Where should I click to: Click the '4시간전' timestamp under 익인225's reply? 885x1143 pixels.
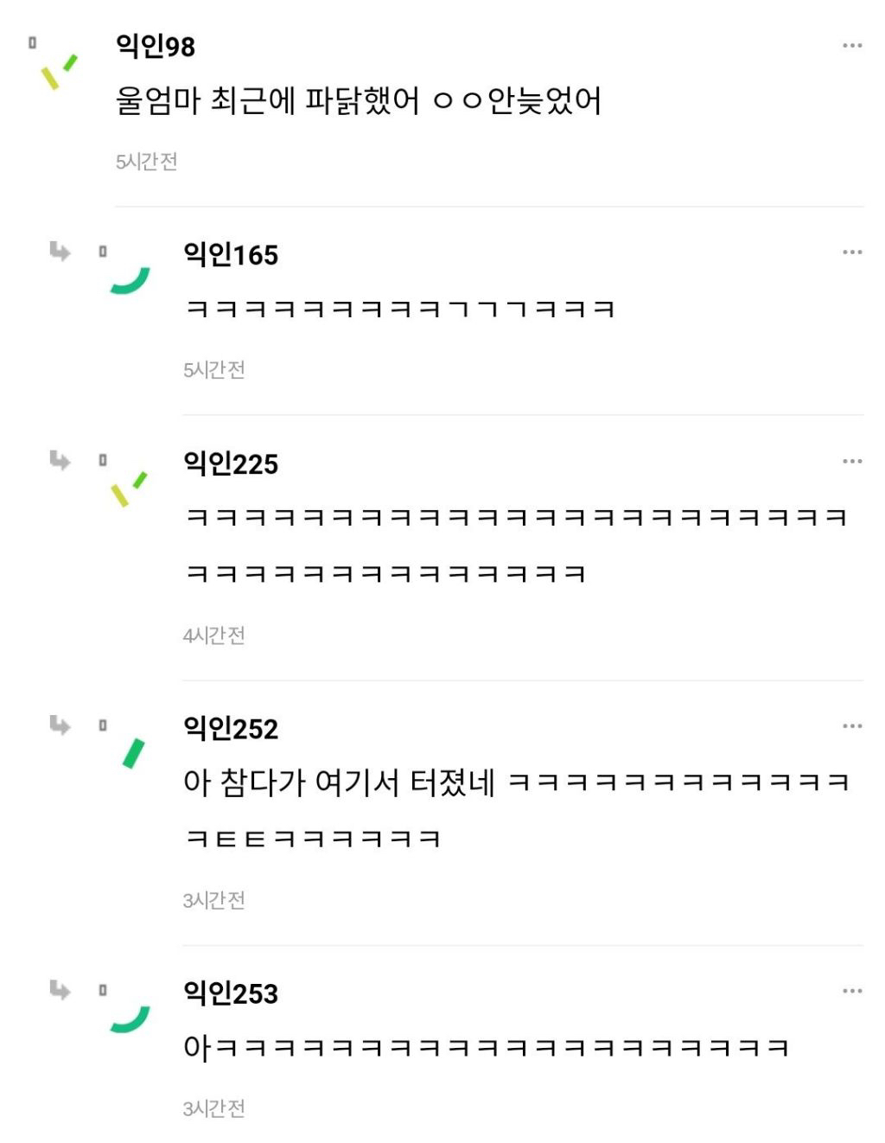[214, 635]
